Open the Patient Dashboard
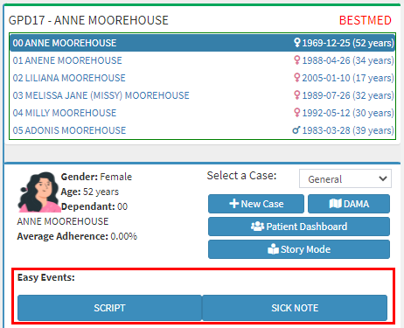The width and height of the screenshot is (404, 328). pyautogui.click(x=299, y=227)
